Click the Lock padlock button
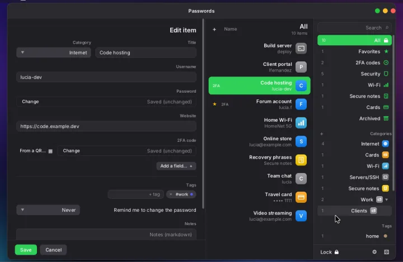 point(330,252)
